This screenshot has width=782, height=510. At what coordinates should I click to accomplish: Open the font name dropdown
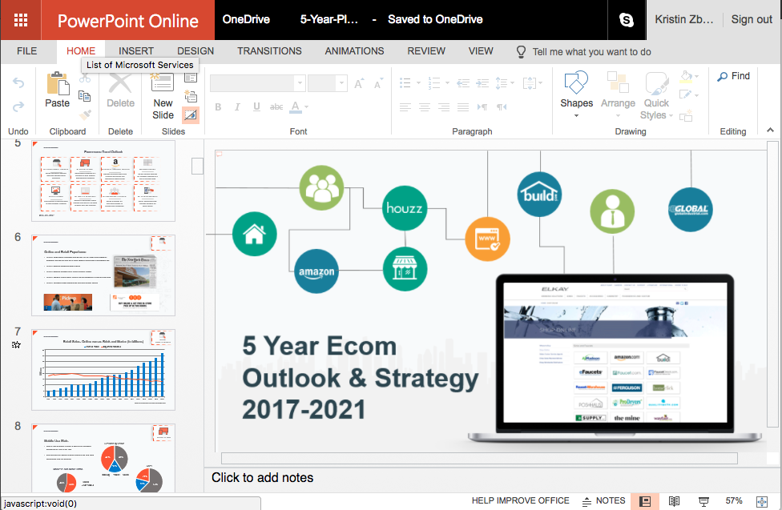[x=300, y=83]
